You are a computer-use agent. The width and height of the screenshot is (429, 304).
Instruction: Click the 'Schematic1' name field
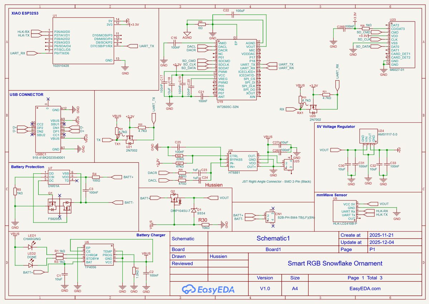273,238
